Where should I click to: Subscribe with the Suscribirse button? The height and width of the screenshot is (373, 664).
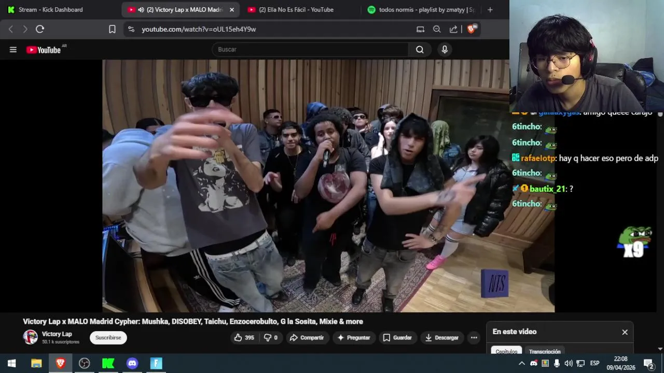point(108,338)
